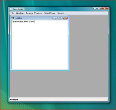Click the Speechpad title text
The image size is (116, 110).
coord(18,9)
